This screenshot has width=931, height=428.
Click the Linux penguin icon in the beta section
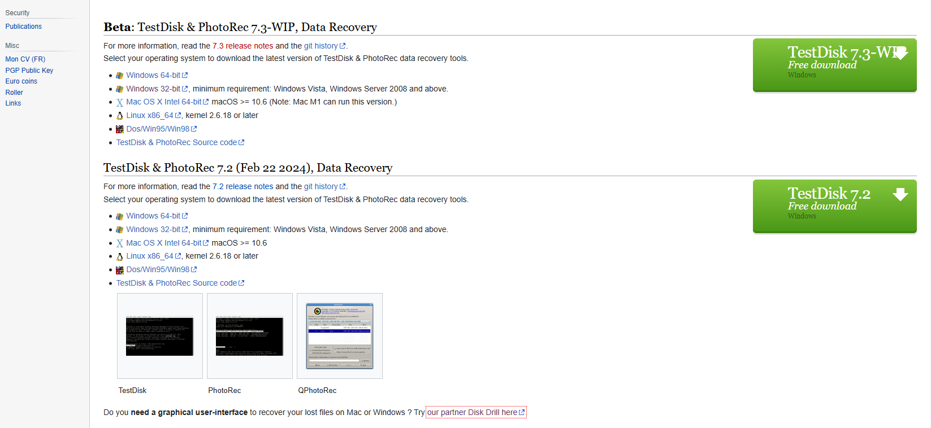point(120,116)
